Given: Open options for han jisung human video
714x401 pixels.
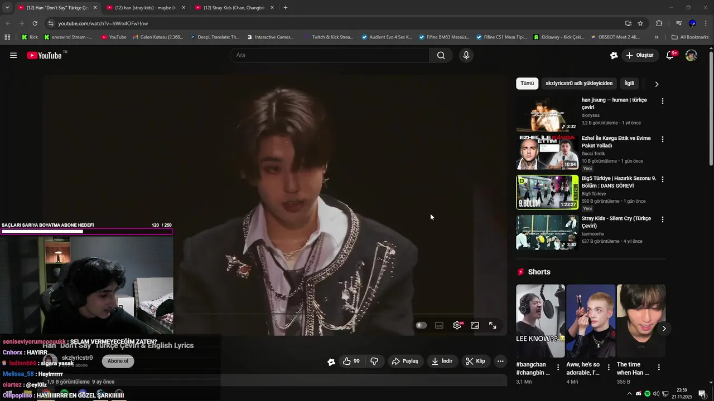Looking at the screenshot, I should 662,101.
